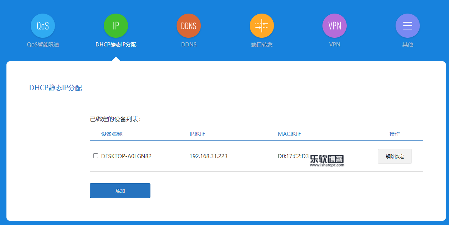Switch to 端口转发 via its label
449x225 pixels.
[x=261, y=44]
